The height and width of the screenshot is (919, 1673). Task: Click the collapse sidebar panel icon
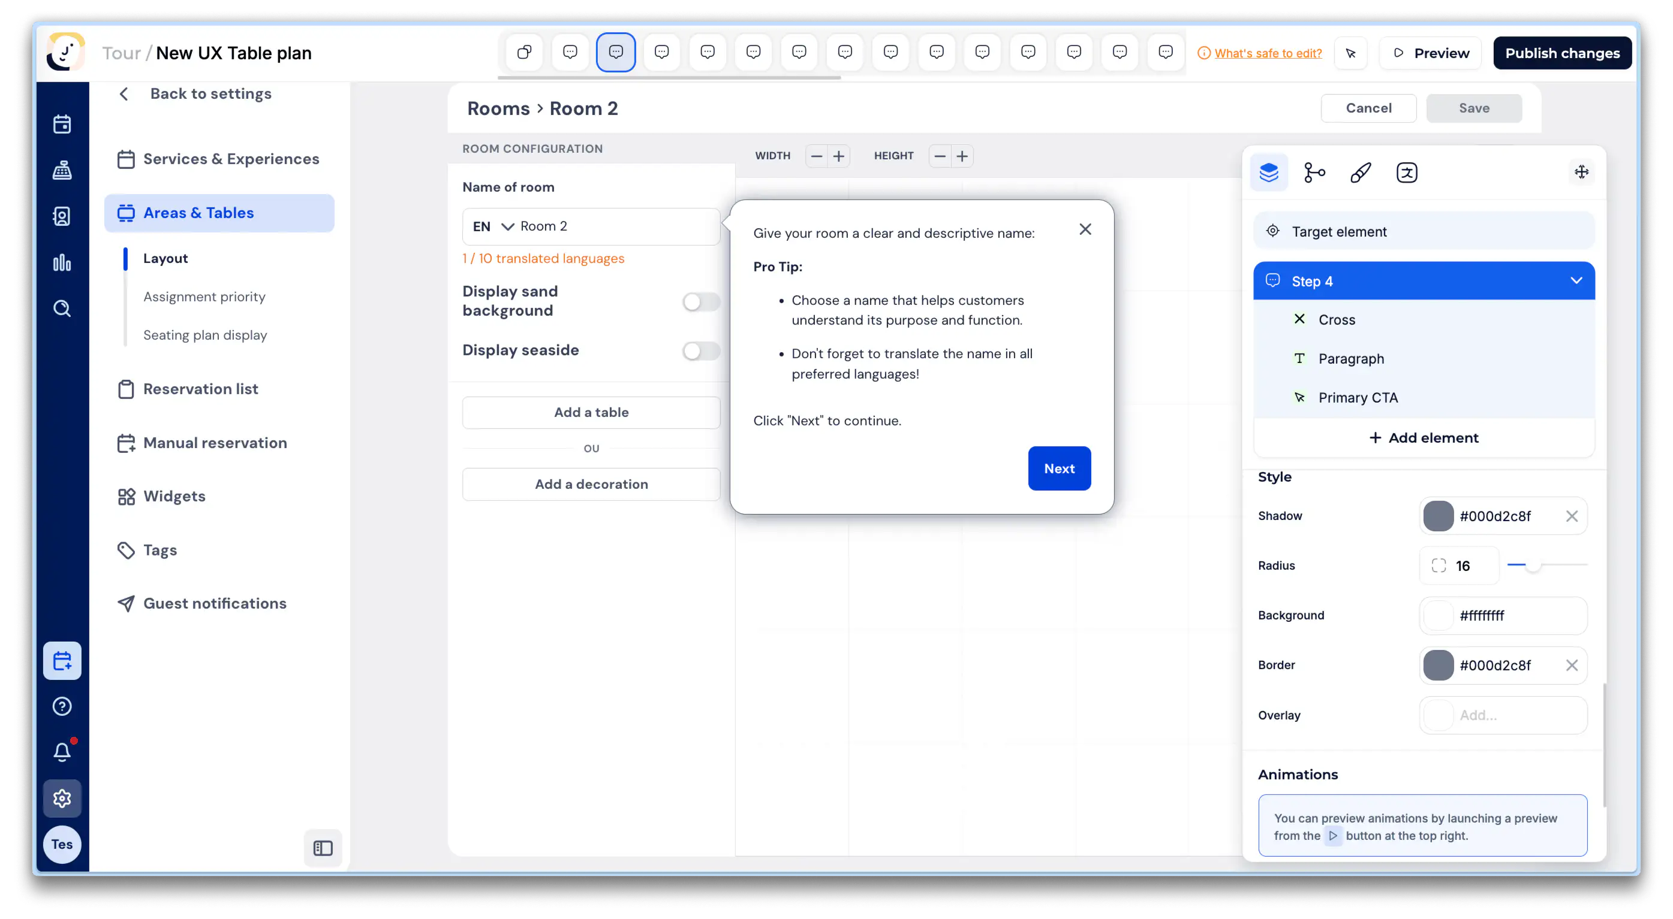[x=323, y=848]
